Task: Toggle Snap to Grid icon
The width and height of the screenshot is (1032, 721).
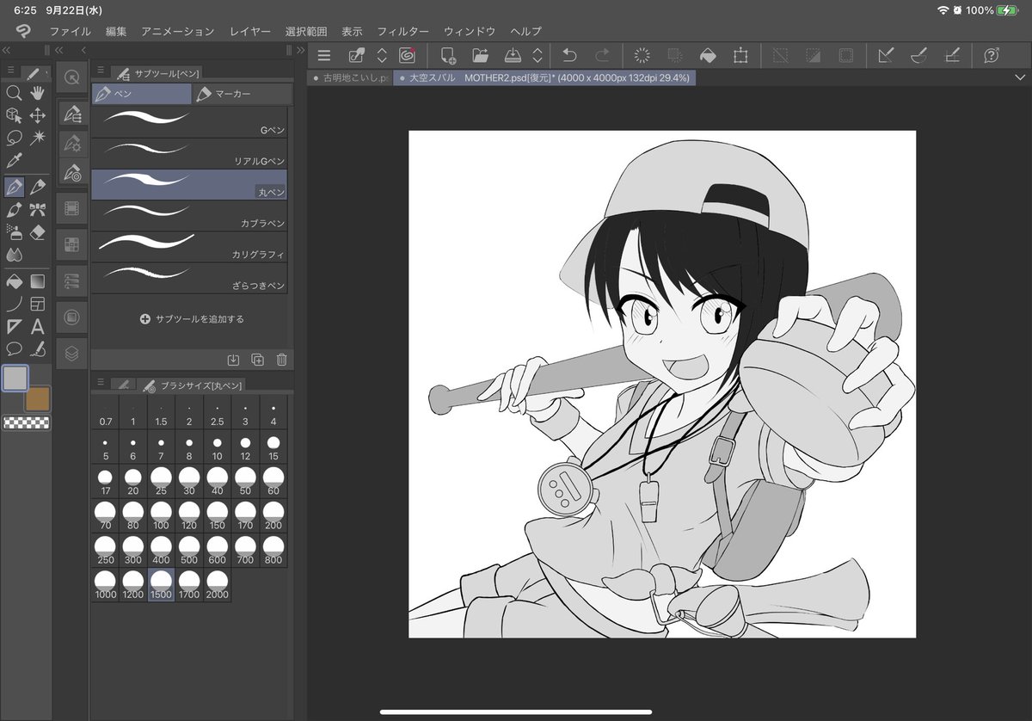Action: point(951,55)
